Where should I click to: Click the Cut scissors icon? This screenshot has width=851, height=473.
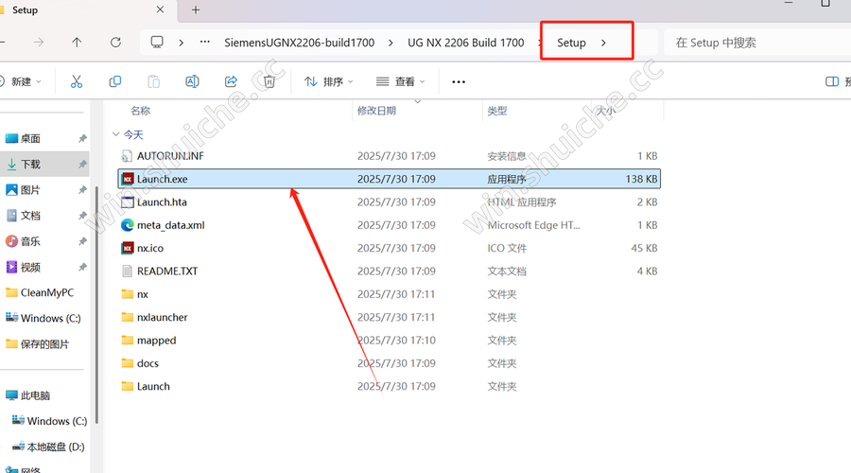77,81
